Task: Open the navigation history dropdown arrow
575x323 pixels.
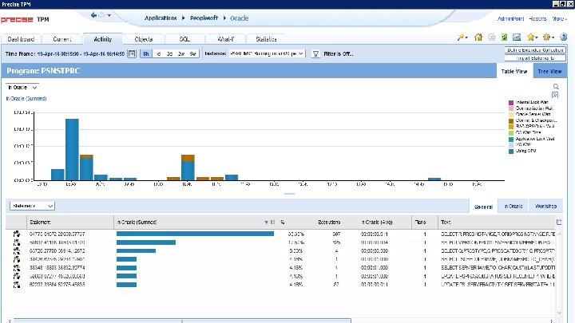Action: click(109, 15)
